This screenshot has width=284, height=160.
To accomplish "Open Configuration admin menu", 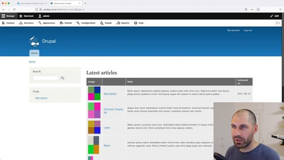I will point(86,23).
